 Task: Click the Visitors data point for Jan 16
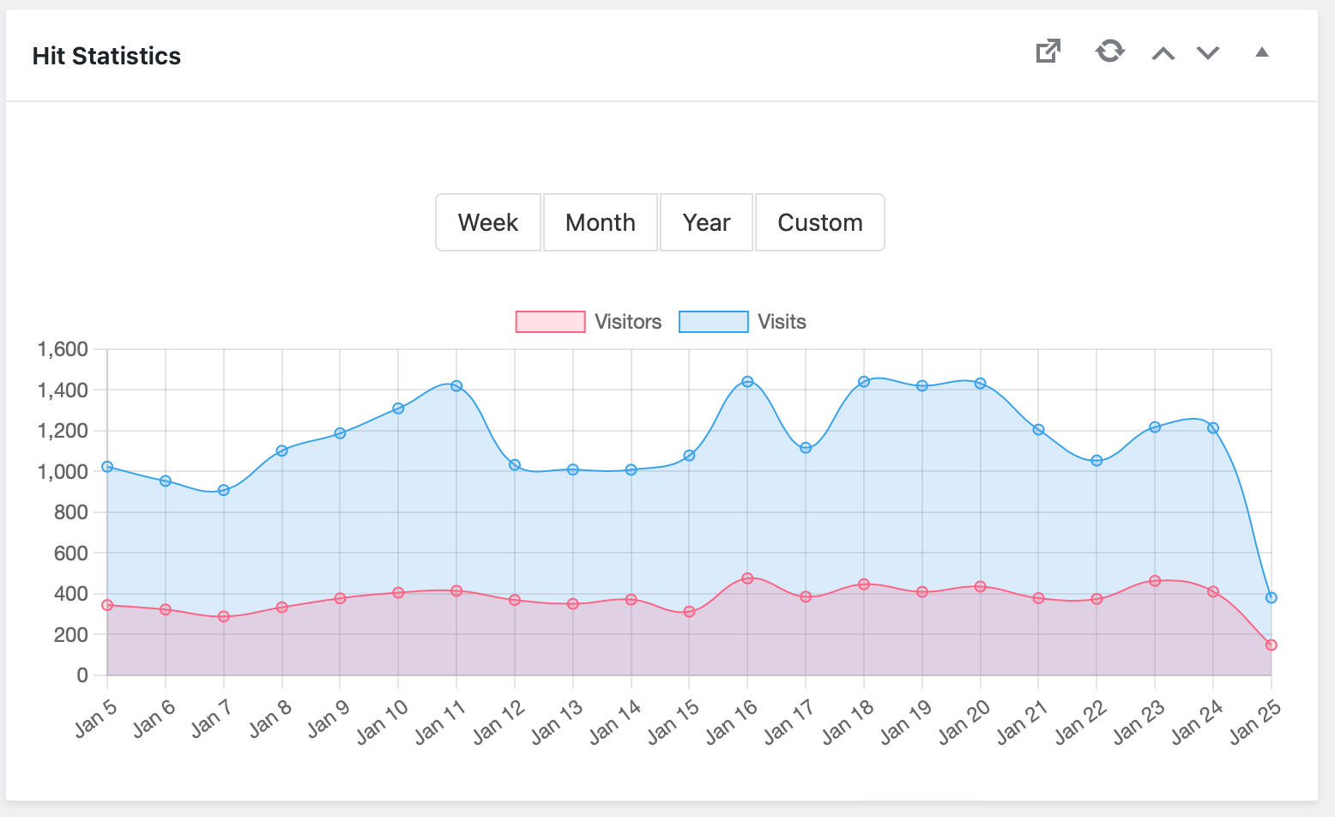[x=747, y=578]
